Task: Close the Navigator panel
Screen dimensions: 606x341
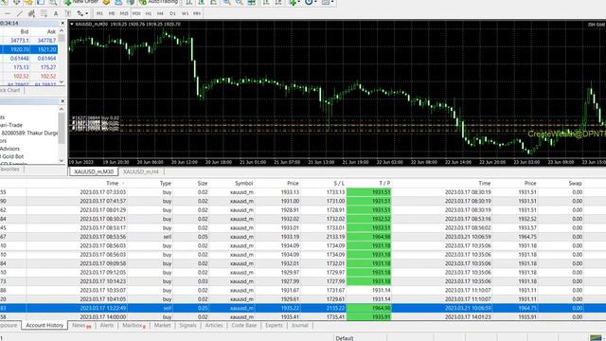Action: (x=62, y=101)
